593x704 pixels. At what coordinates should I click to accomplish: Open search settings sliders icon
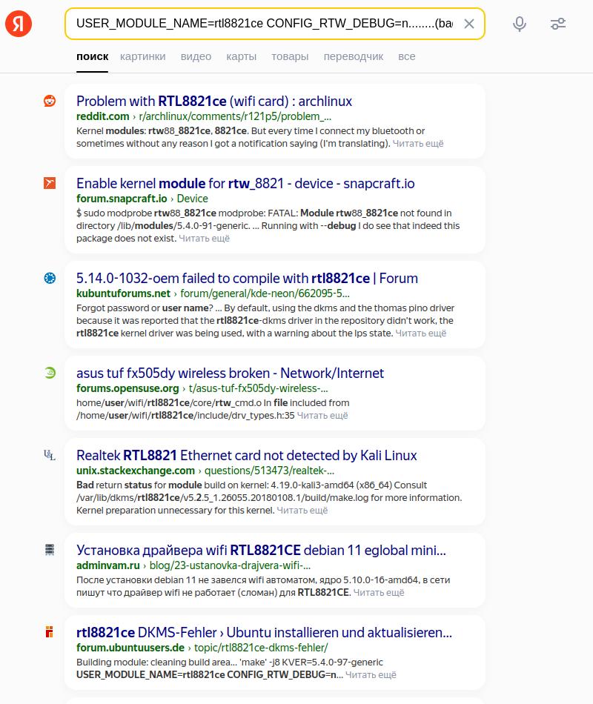coord(558,24)
